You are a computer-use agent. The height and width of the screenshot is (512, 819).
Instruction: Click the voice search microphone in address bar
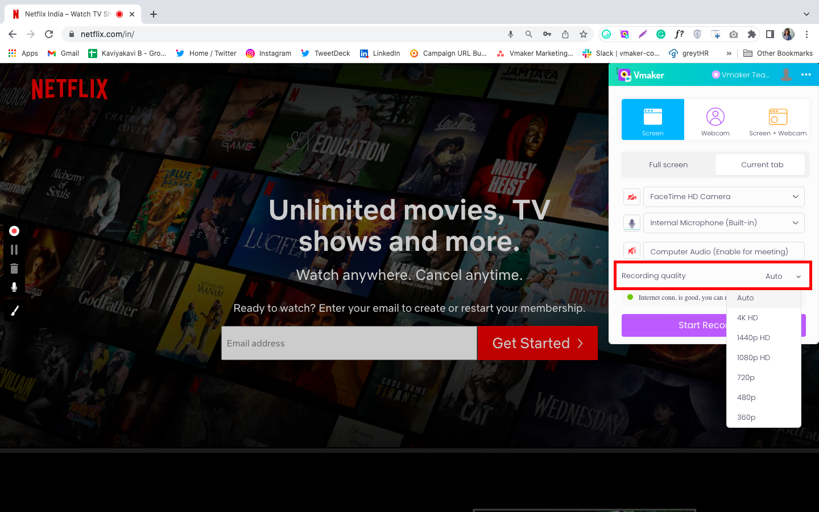tap(511, 34)
